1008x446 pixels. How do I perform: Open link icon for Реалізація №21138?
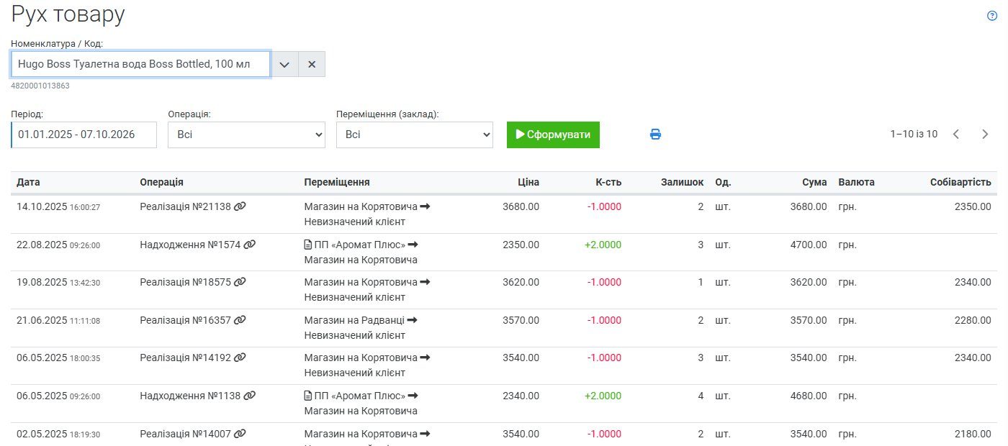pyautogui.click(x=240, y=206)
